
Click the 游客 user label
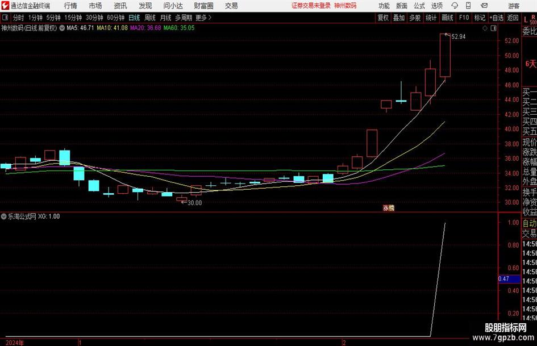click(513, 6)
